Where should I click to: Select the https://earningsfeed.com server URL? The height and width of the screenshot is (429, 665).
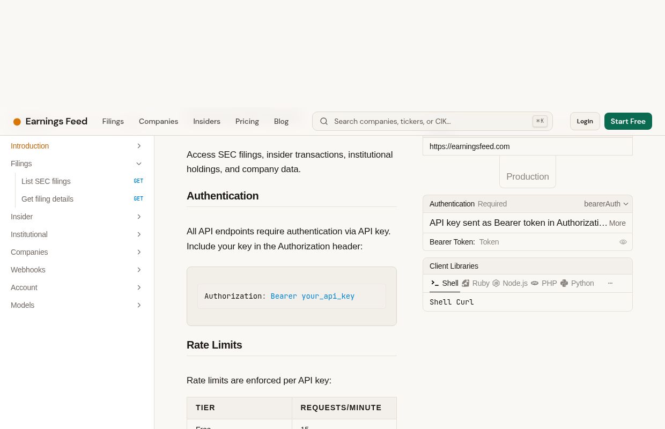(528, 146)
